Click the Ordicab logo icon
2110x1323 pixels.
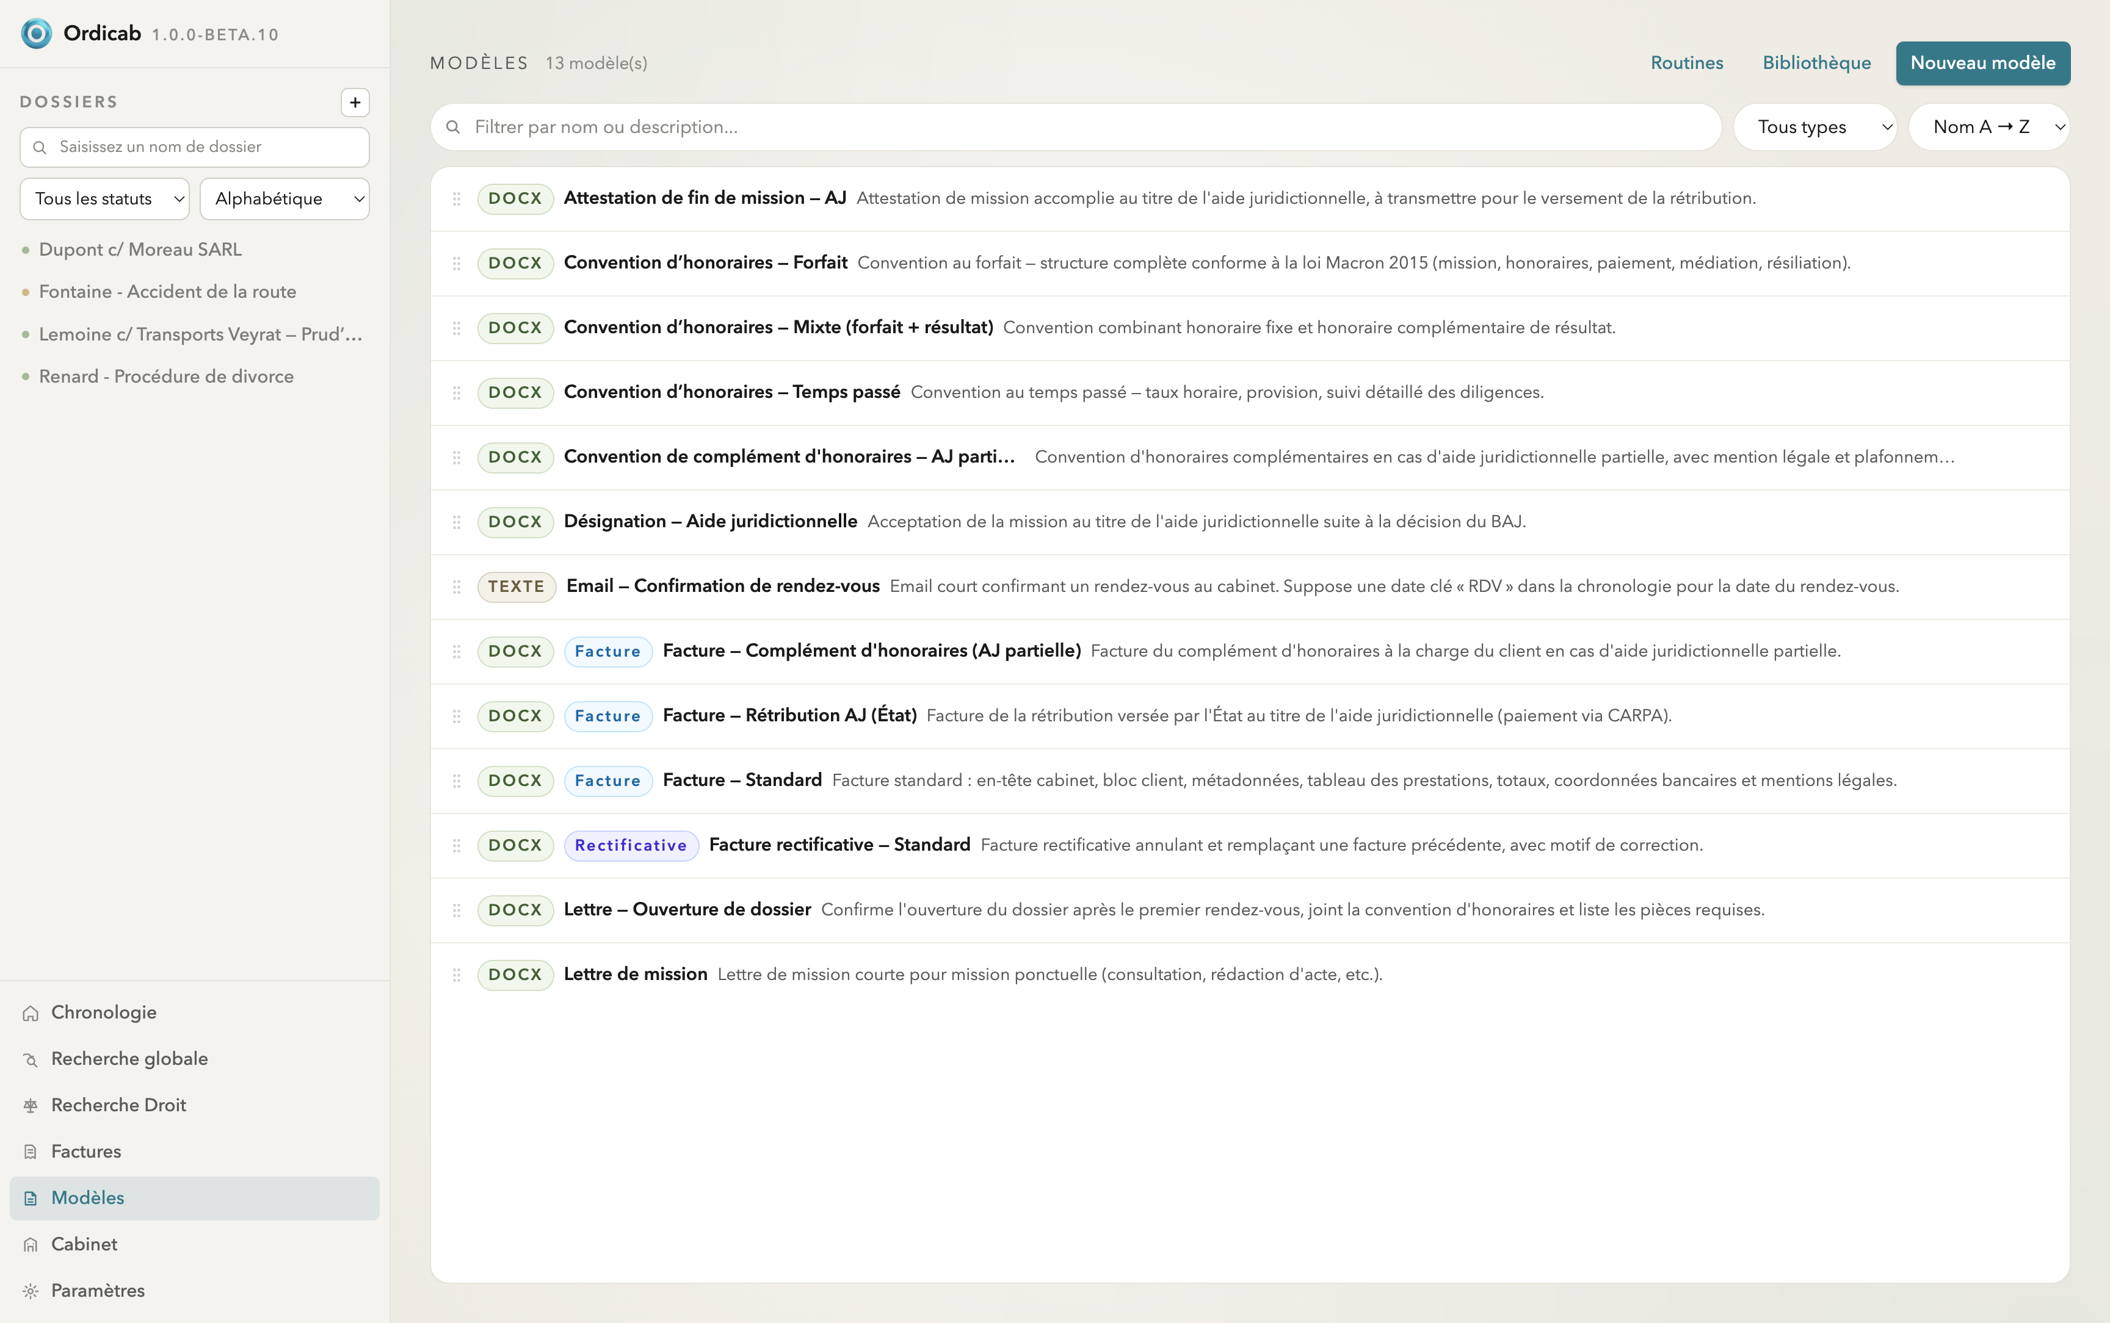(36, 33)
